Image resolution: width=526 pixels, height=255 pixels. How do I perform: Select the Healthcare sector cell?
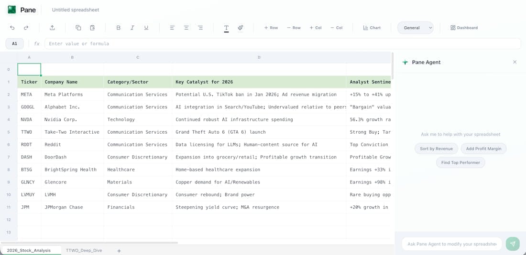coord(138,170)
